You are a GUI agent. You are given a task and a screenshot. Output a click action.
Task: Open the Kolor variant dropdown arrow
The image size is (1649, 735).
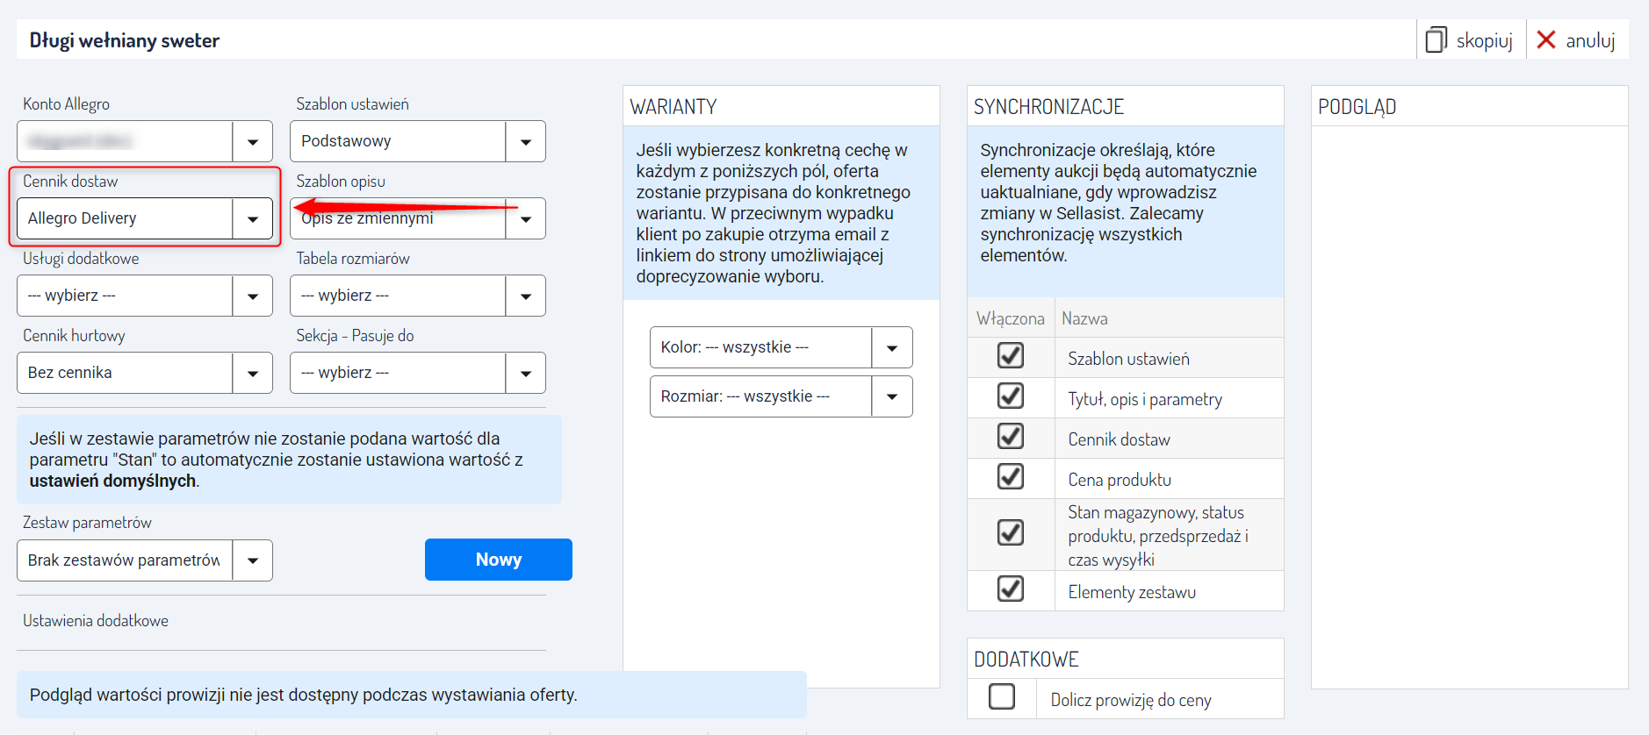(x=892, y=347)
